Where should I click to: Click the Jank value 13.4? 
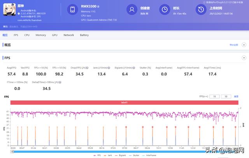coord(102,74)
